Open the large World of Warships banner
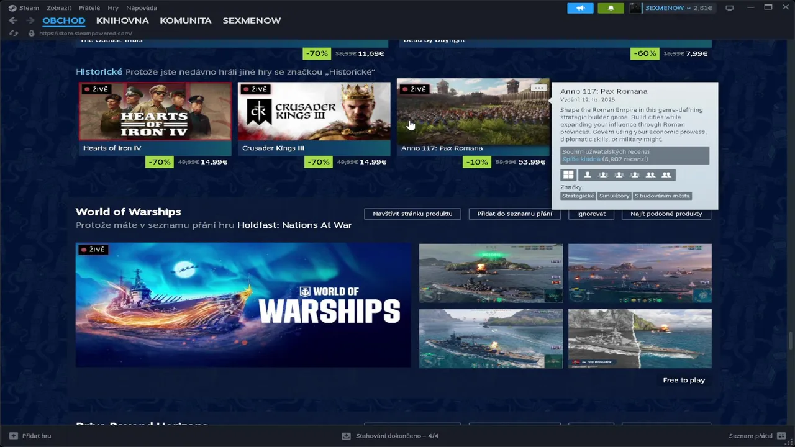This screenshot has width=795, height=447. pos(243,305)
